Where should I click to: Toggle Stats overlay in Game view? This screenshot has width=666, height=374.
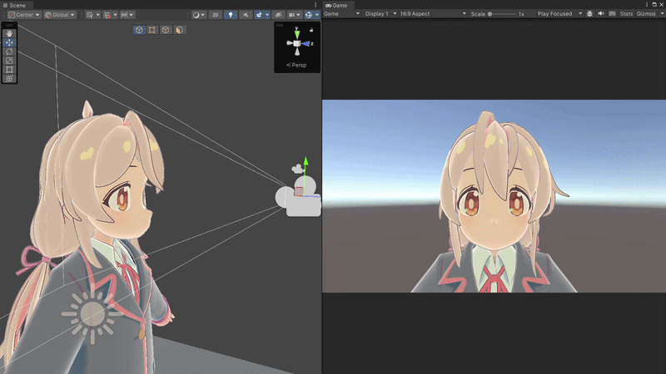(x=626, y=13)
